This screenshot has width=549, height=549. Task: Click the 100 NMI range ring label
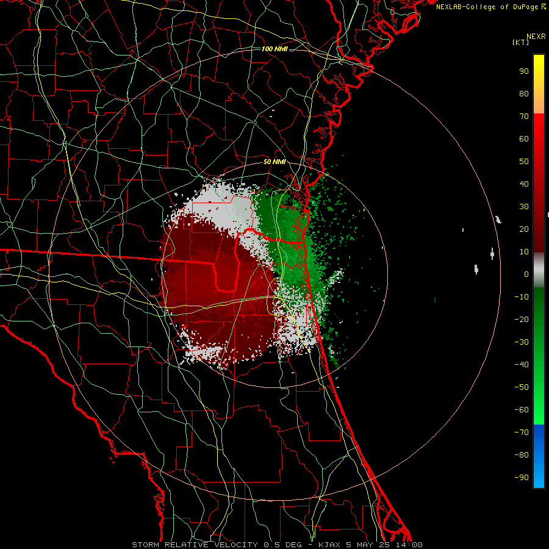click(274, 49)
